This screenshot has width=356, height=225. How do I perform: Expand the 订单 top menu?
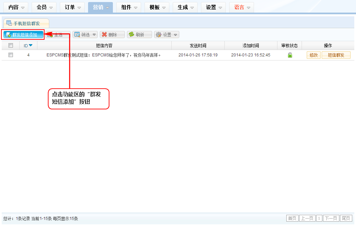[x=73, y=7]
